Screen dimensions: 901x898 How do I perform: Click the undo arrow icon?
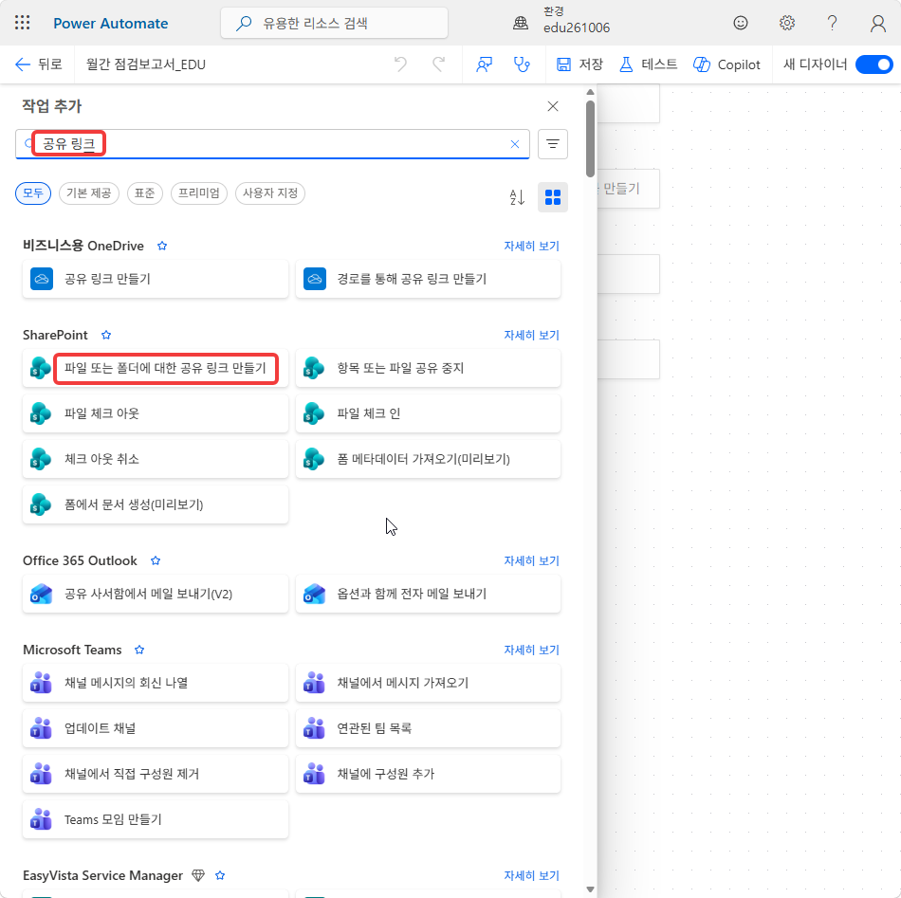pyautogui.click(x=400, y=64)
